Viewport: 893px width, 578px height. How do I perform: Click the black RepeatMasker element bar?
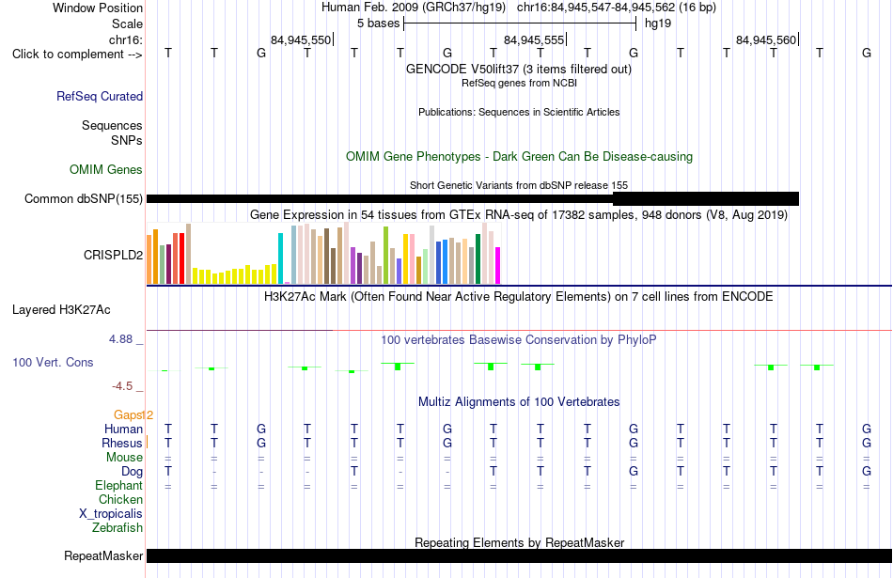click(519, 555)
